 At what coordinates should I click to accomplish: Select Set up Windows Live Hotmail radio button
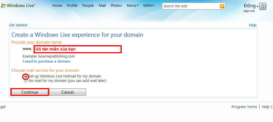click(26, 76)
